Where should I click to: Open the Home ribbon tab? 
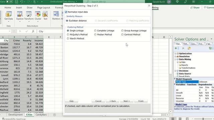(x=8, y=8)
